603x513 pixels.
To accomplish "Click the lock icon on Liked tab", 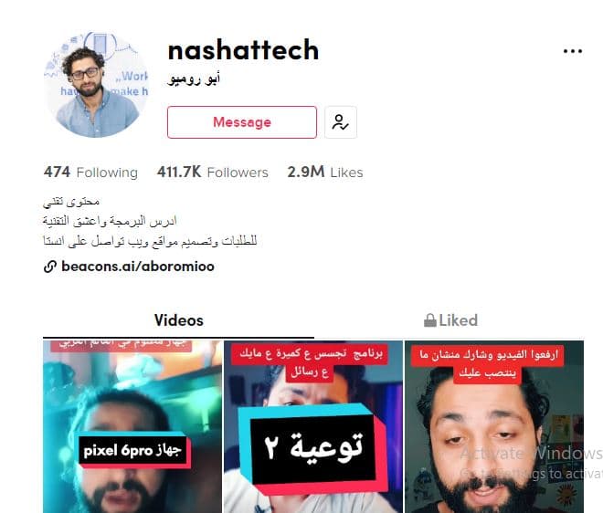I will [x=430, y=320].
